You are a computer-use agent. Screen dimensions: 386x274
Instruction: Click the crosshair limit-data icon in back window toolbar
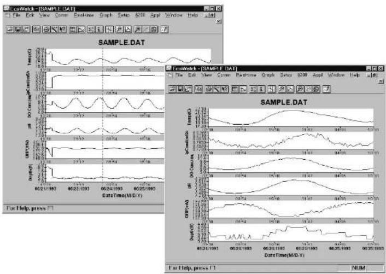(x=109, y=30)
